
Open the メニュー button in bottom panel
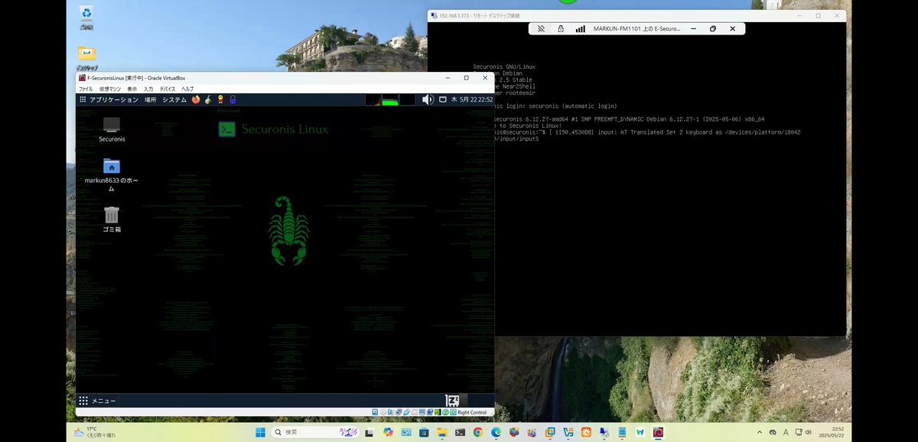(97, 401)
